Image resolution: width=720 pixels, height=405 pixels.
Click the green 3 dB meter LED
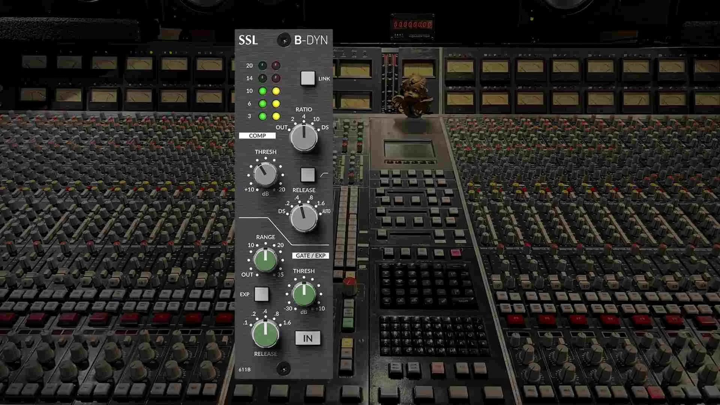262,116
